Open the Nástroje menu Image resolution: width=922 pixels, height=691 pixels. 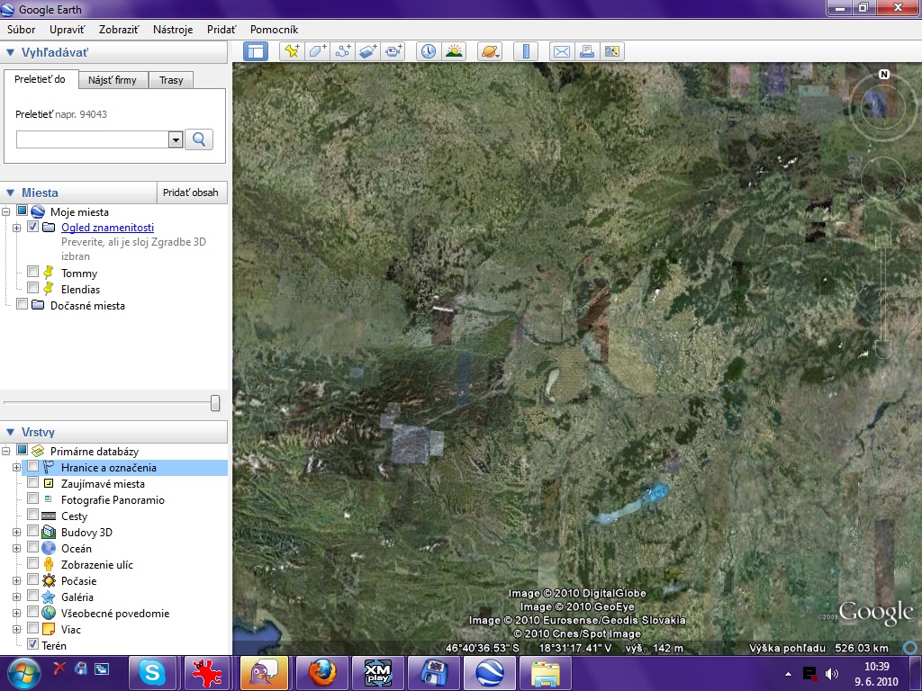(173, 30)
